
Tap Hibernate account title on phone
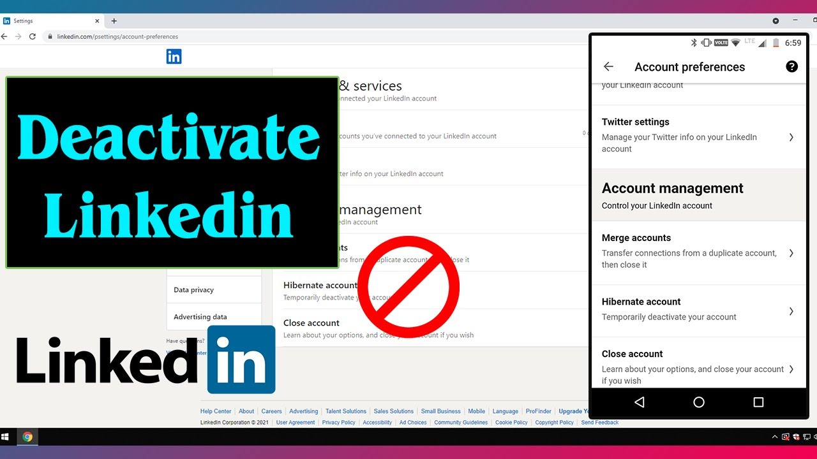coord(641,302)
